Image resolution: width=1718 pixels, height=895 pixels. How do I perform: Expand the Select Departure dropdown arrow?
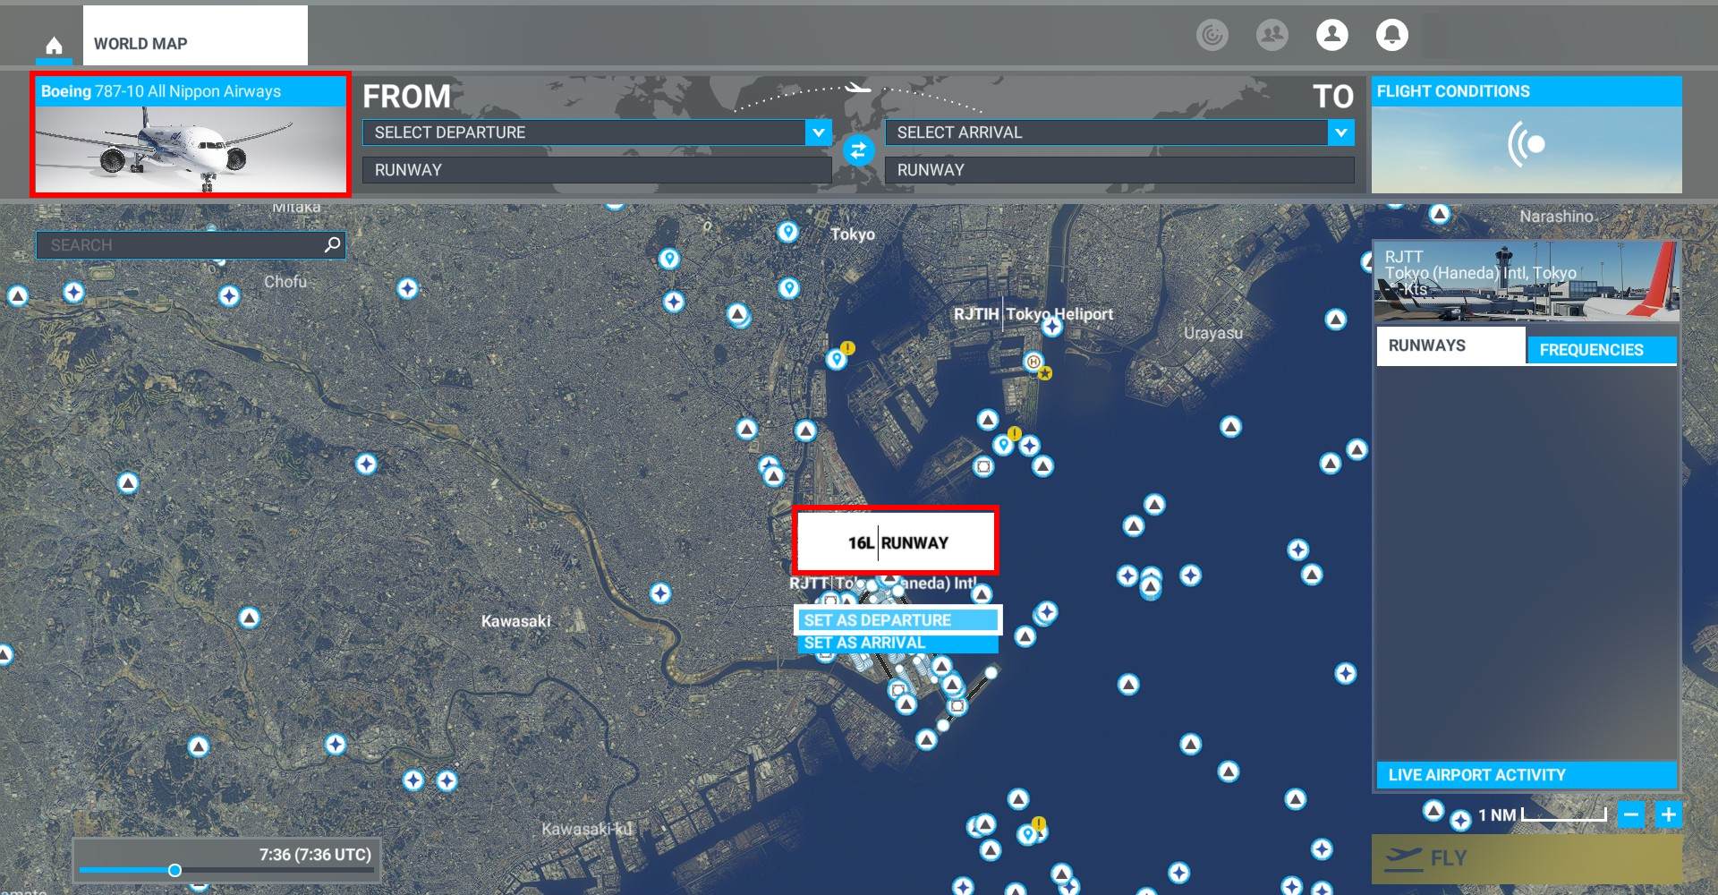tap(818, 132)
